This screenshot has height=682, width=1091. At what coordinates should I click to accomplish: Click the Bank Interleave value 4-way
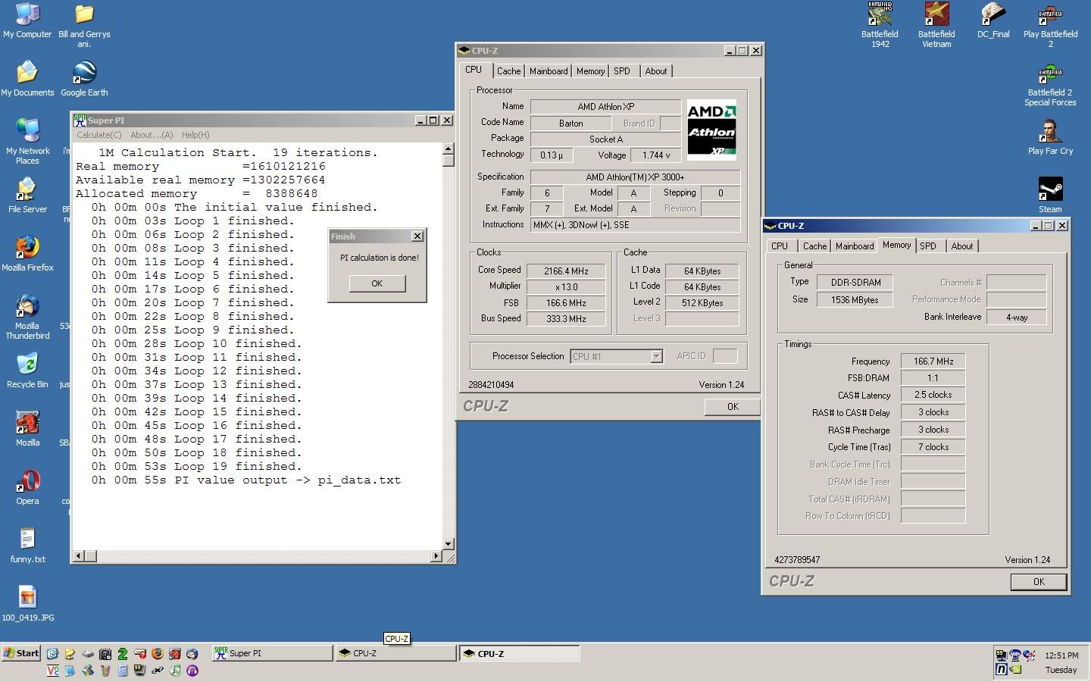[1017, 318]
